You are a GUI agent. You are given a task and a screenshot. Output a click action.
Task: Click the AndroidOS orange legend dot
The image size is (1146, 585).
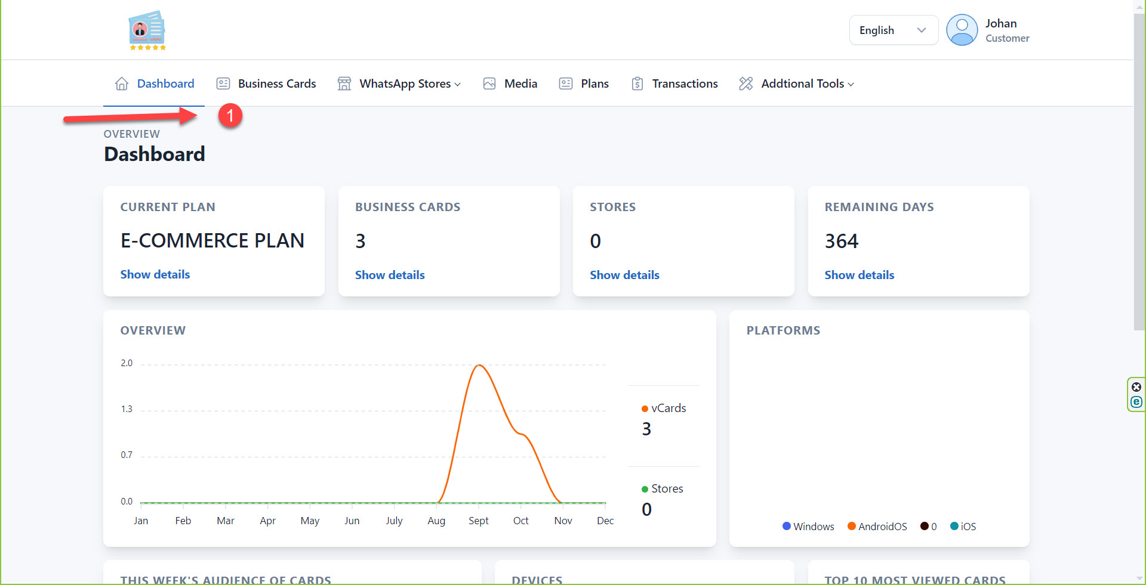852,526
